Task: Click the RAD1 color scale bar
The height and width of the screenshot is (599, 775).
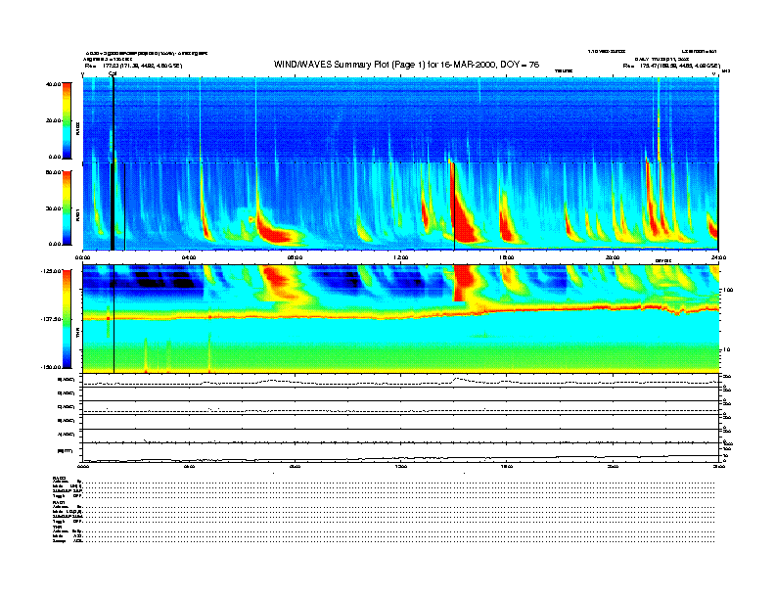Action: [67, 207]
